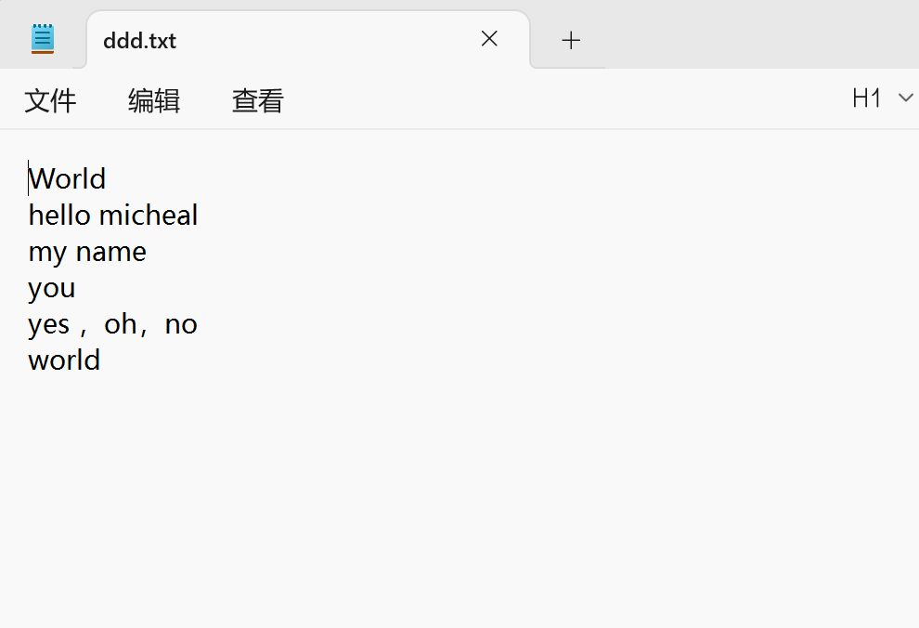Click the word "hello" in line two

[x=59, y=216]
